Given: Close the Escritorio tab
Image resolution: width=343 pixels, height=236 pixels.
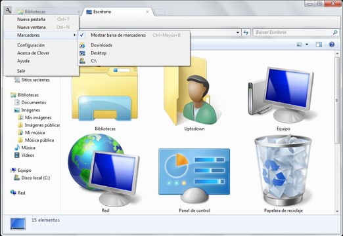Looking at the screenshot, I should [147, 12].
